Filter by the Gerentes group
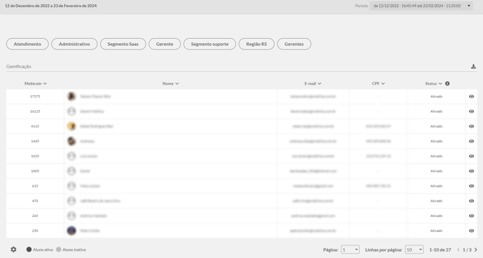Screen dimensions: 483x258 294,44
